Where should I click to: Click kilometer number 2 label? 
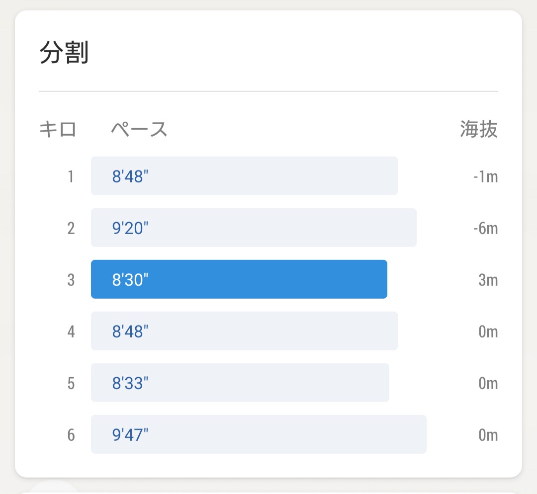point(71,228)
